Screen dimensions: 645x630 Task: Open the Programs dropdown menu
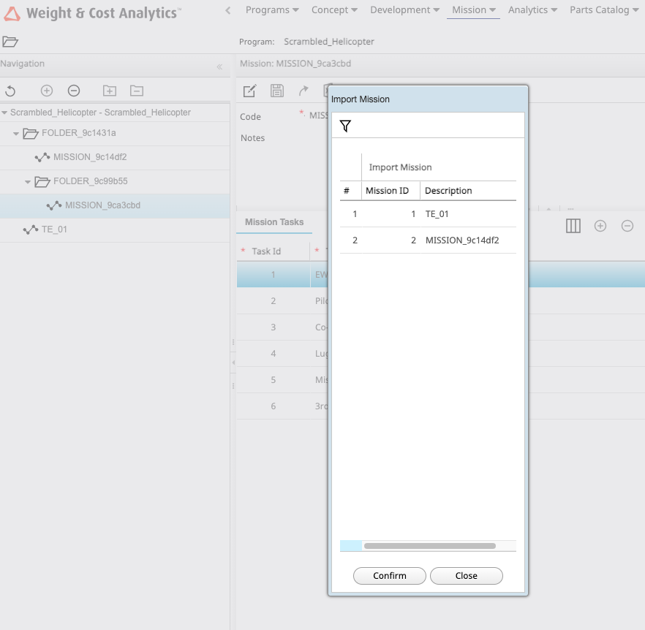coord(271,10)
